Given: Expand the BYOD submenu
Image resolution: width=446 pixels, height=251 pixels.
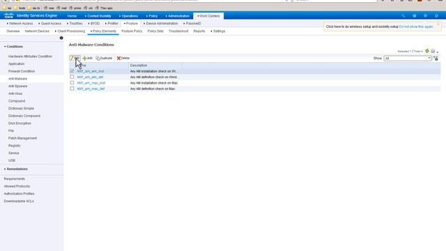Looking at the screenshot, I should (93, 23).
